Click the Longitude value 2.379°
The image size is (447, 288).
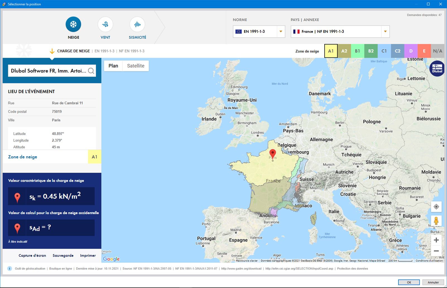click(57, 140)
